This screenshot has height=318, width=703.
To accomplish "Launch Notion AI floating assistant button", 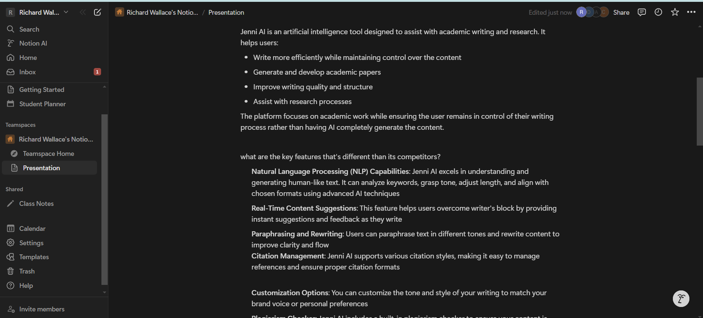I will click(x=681, y=299).
